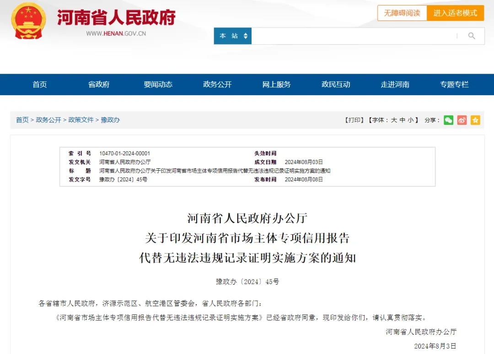The image size is (494, 354).
Task: Click the 政策文件 breadcrumb link
Action: tap(81, 120)
